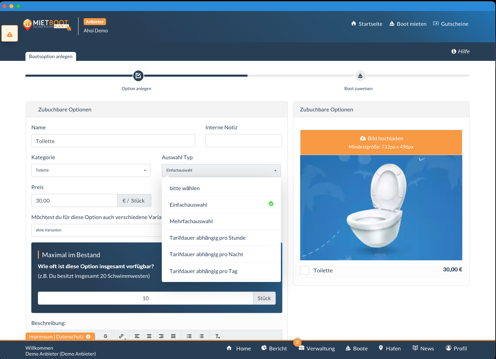Viewport: 496px width, 359px height.
Task: Click the 'Option anlegen' step icon
Action: point(138,76)
